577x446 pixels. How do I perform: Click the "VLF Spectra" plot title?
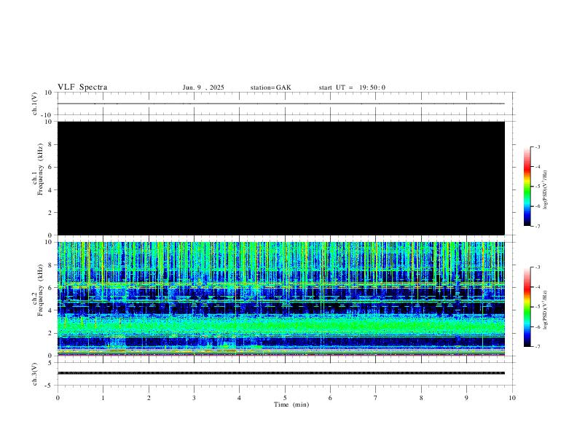pos(82,87)
